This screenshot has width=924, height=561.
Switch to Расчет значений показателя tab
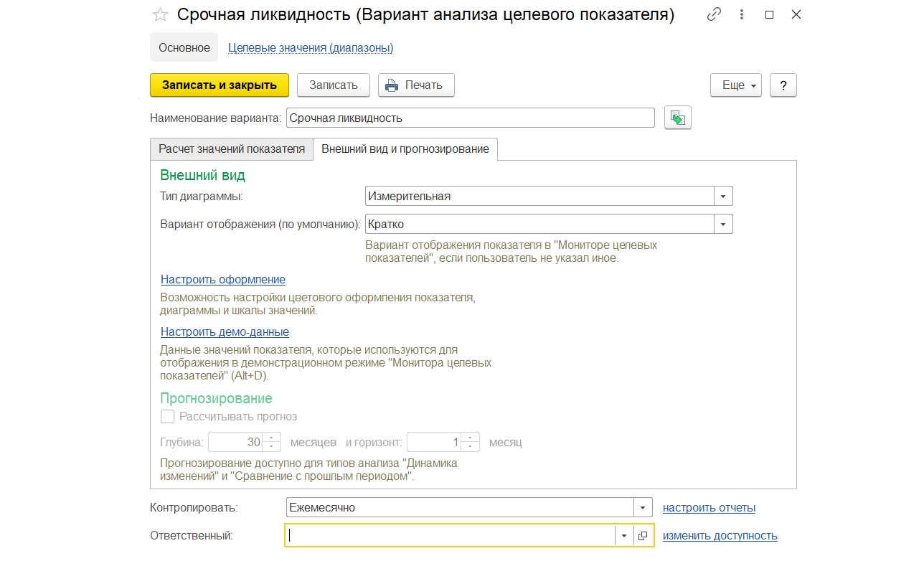coord(232,149)
